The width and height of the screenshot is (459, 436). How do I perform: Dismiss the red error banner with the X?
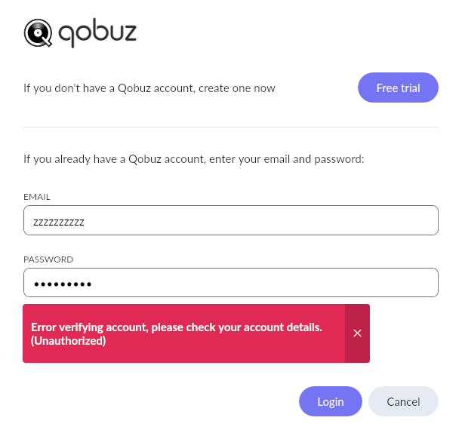click(357, 333)
